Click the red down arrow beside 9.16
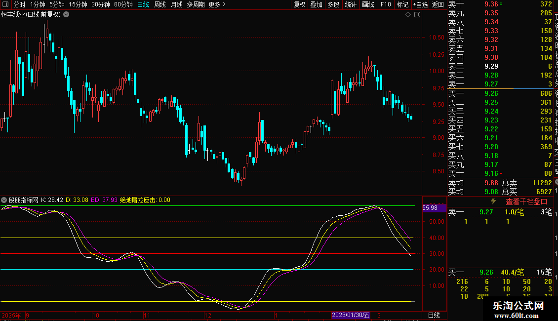This screenshot has height=321, width=558. coord(501,174)
